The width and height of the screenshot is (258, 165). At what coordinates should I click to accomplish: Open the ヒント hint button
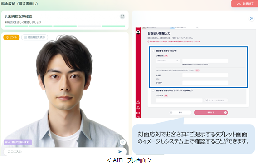tap(11, 37)
